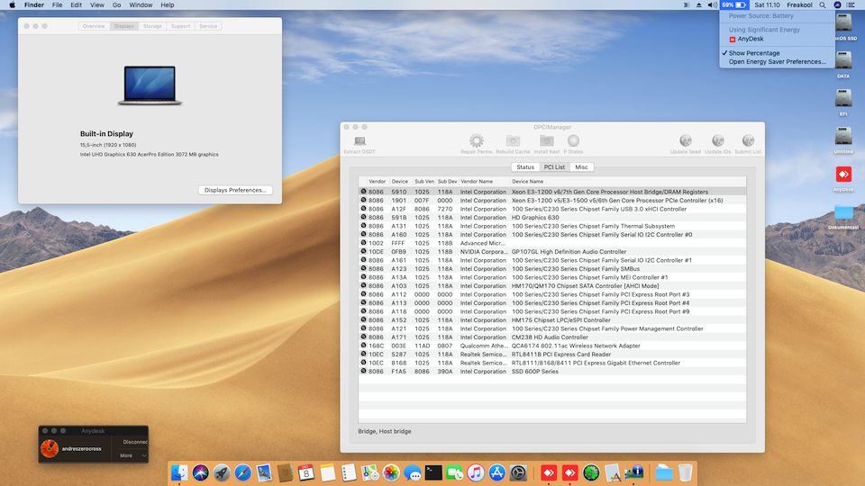Switch to the Status tab
Screen dimensions: 865x486
tap(525, 167)
